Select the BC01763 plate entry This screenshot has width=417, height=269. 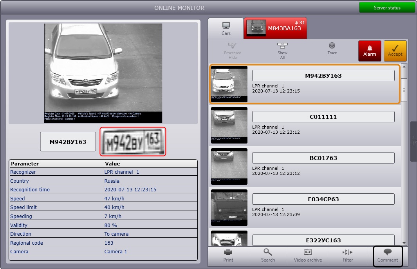(323, 158)
